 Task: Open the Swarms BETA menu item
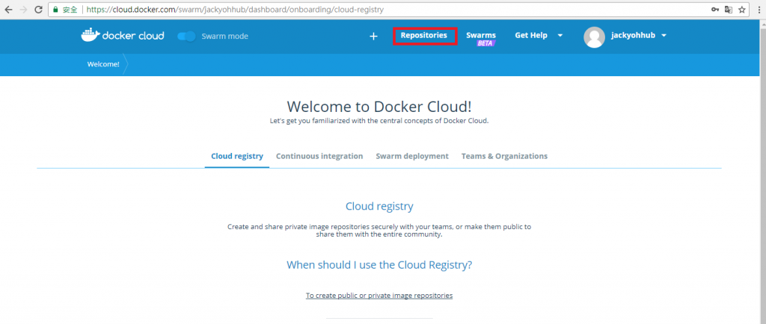click(481, 39)
